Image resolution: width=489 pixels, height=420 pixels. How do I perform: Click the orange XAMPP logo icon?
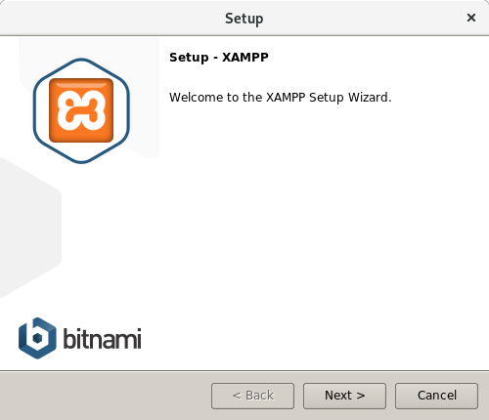pos(81,110)
